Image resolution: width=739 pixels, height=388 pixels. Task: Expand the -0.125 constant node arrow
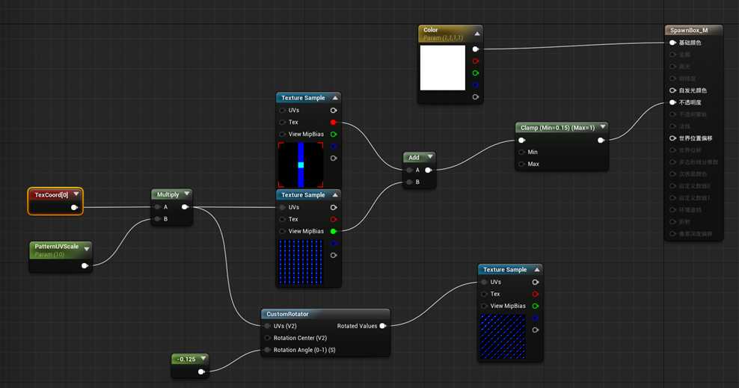pyautogui.click(x=203, y=358)
